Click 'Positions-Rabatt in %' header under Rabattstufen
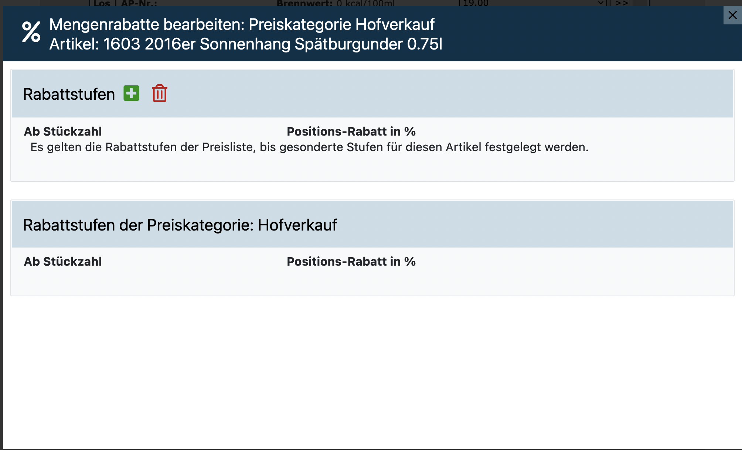Screen dimensions: 742x450 tap(351, 132)
